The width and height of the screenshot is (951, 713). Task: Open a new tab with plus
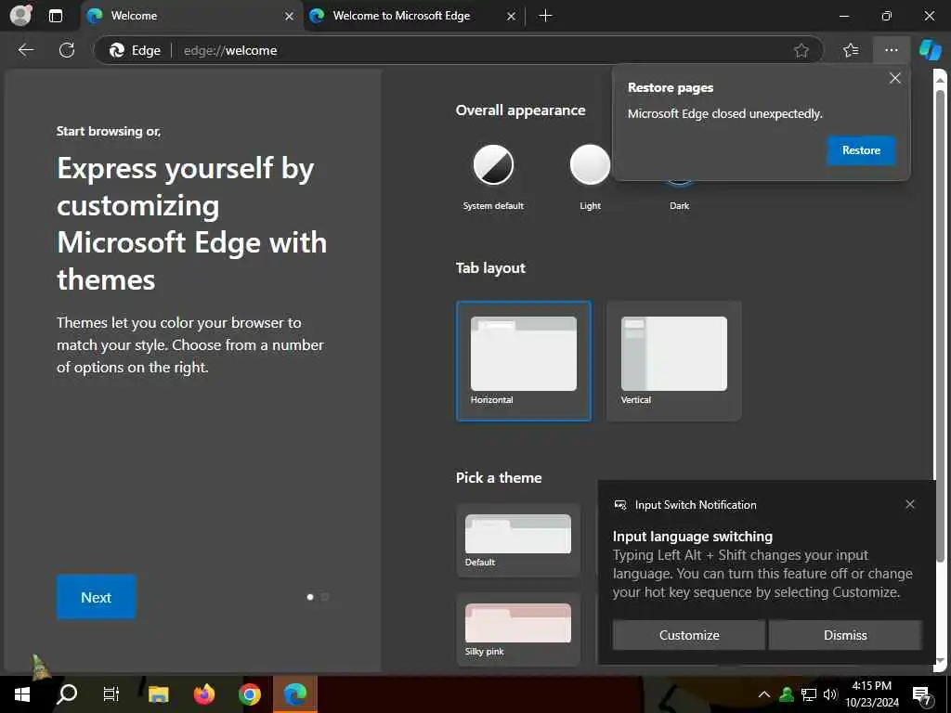click(x=545, y=16)
